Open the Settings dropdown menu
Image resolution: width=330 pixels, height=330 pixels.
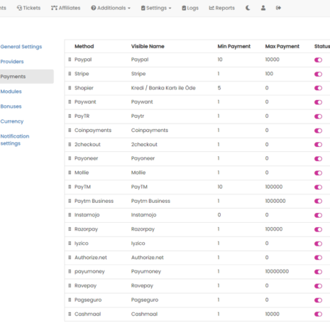(156, 8)
